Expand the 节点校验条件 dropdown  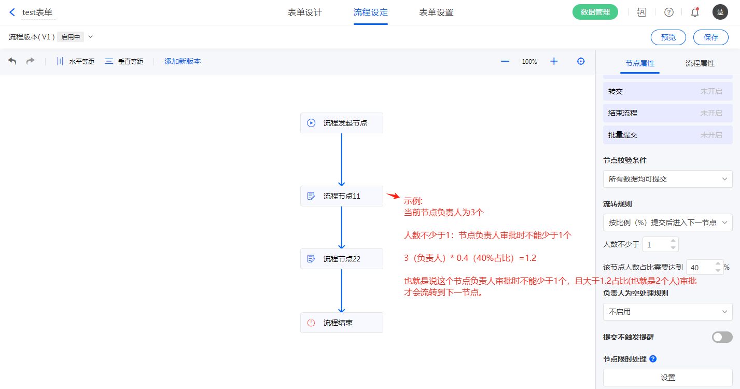pyautogui.click(x=667, y=179)
